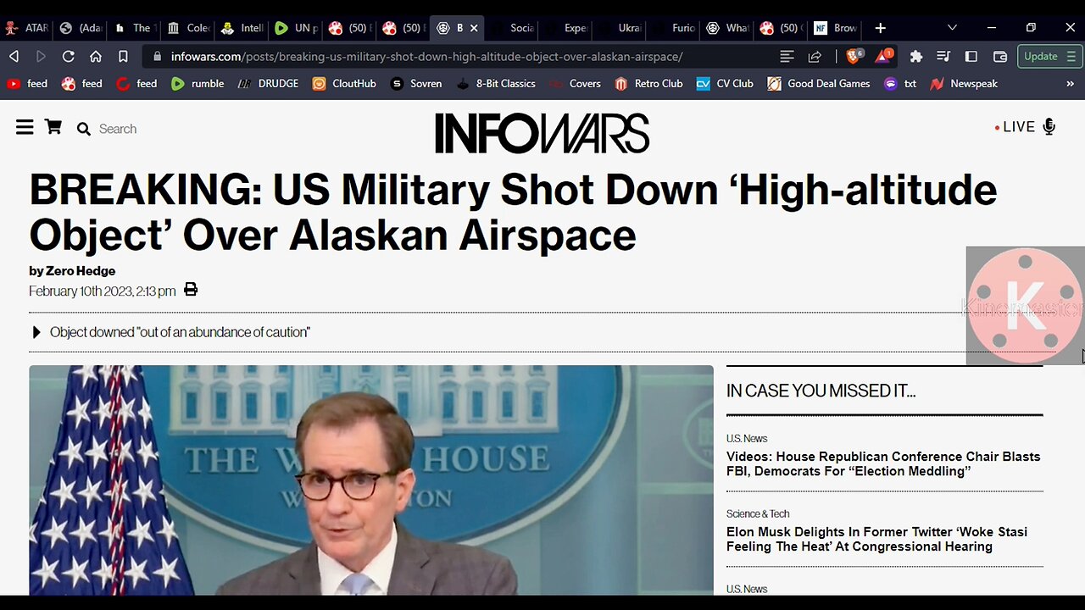Open the Elon Musk 'Woke Stasi' article

876,540
